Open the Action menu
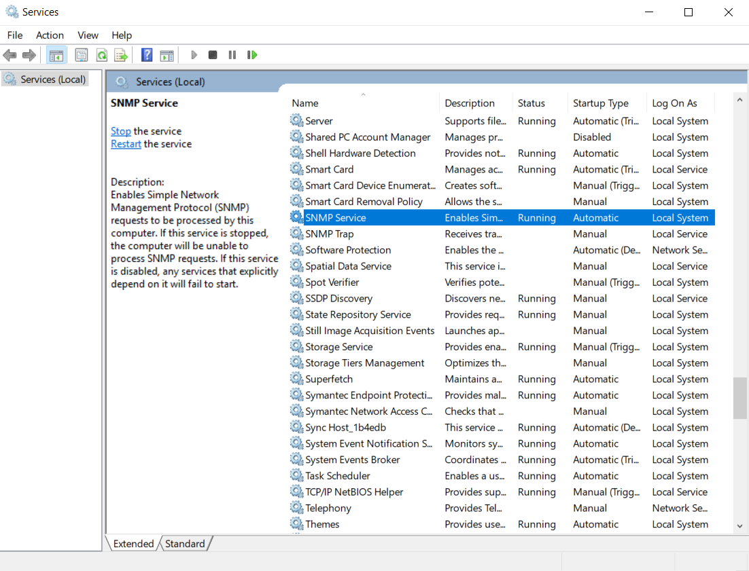Image resolution: width=749 pixels, height=571 pixels. [x=50, y=35]
